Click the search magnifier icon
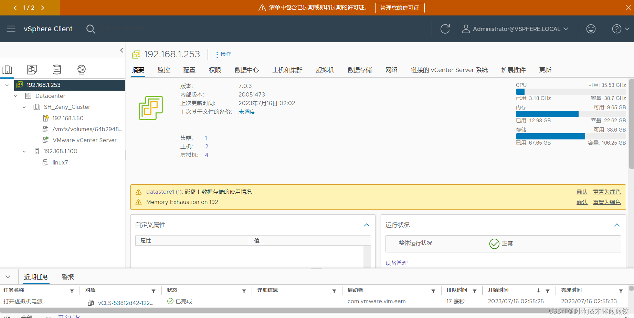This screenshot has width=634, height=318. 91,29
